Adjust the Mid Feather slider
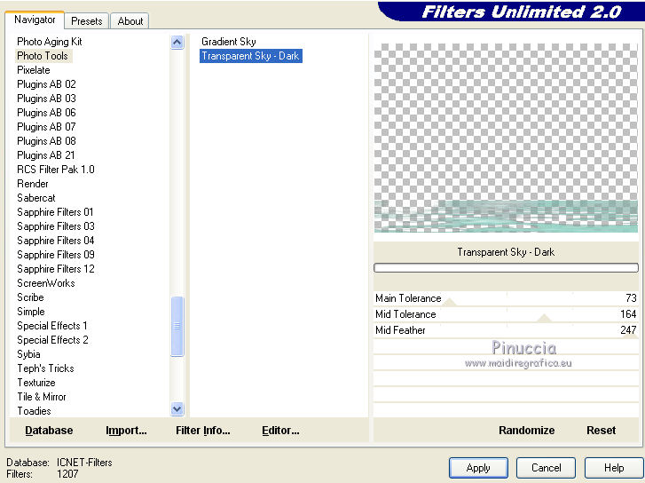The width and height of the screenshot is (645, 483). [506, 330]
